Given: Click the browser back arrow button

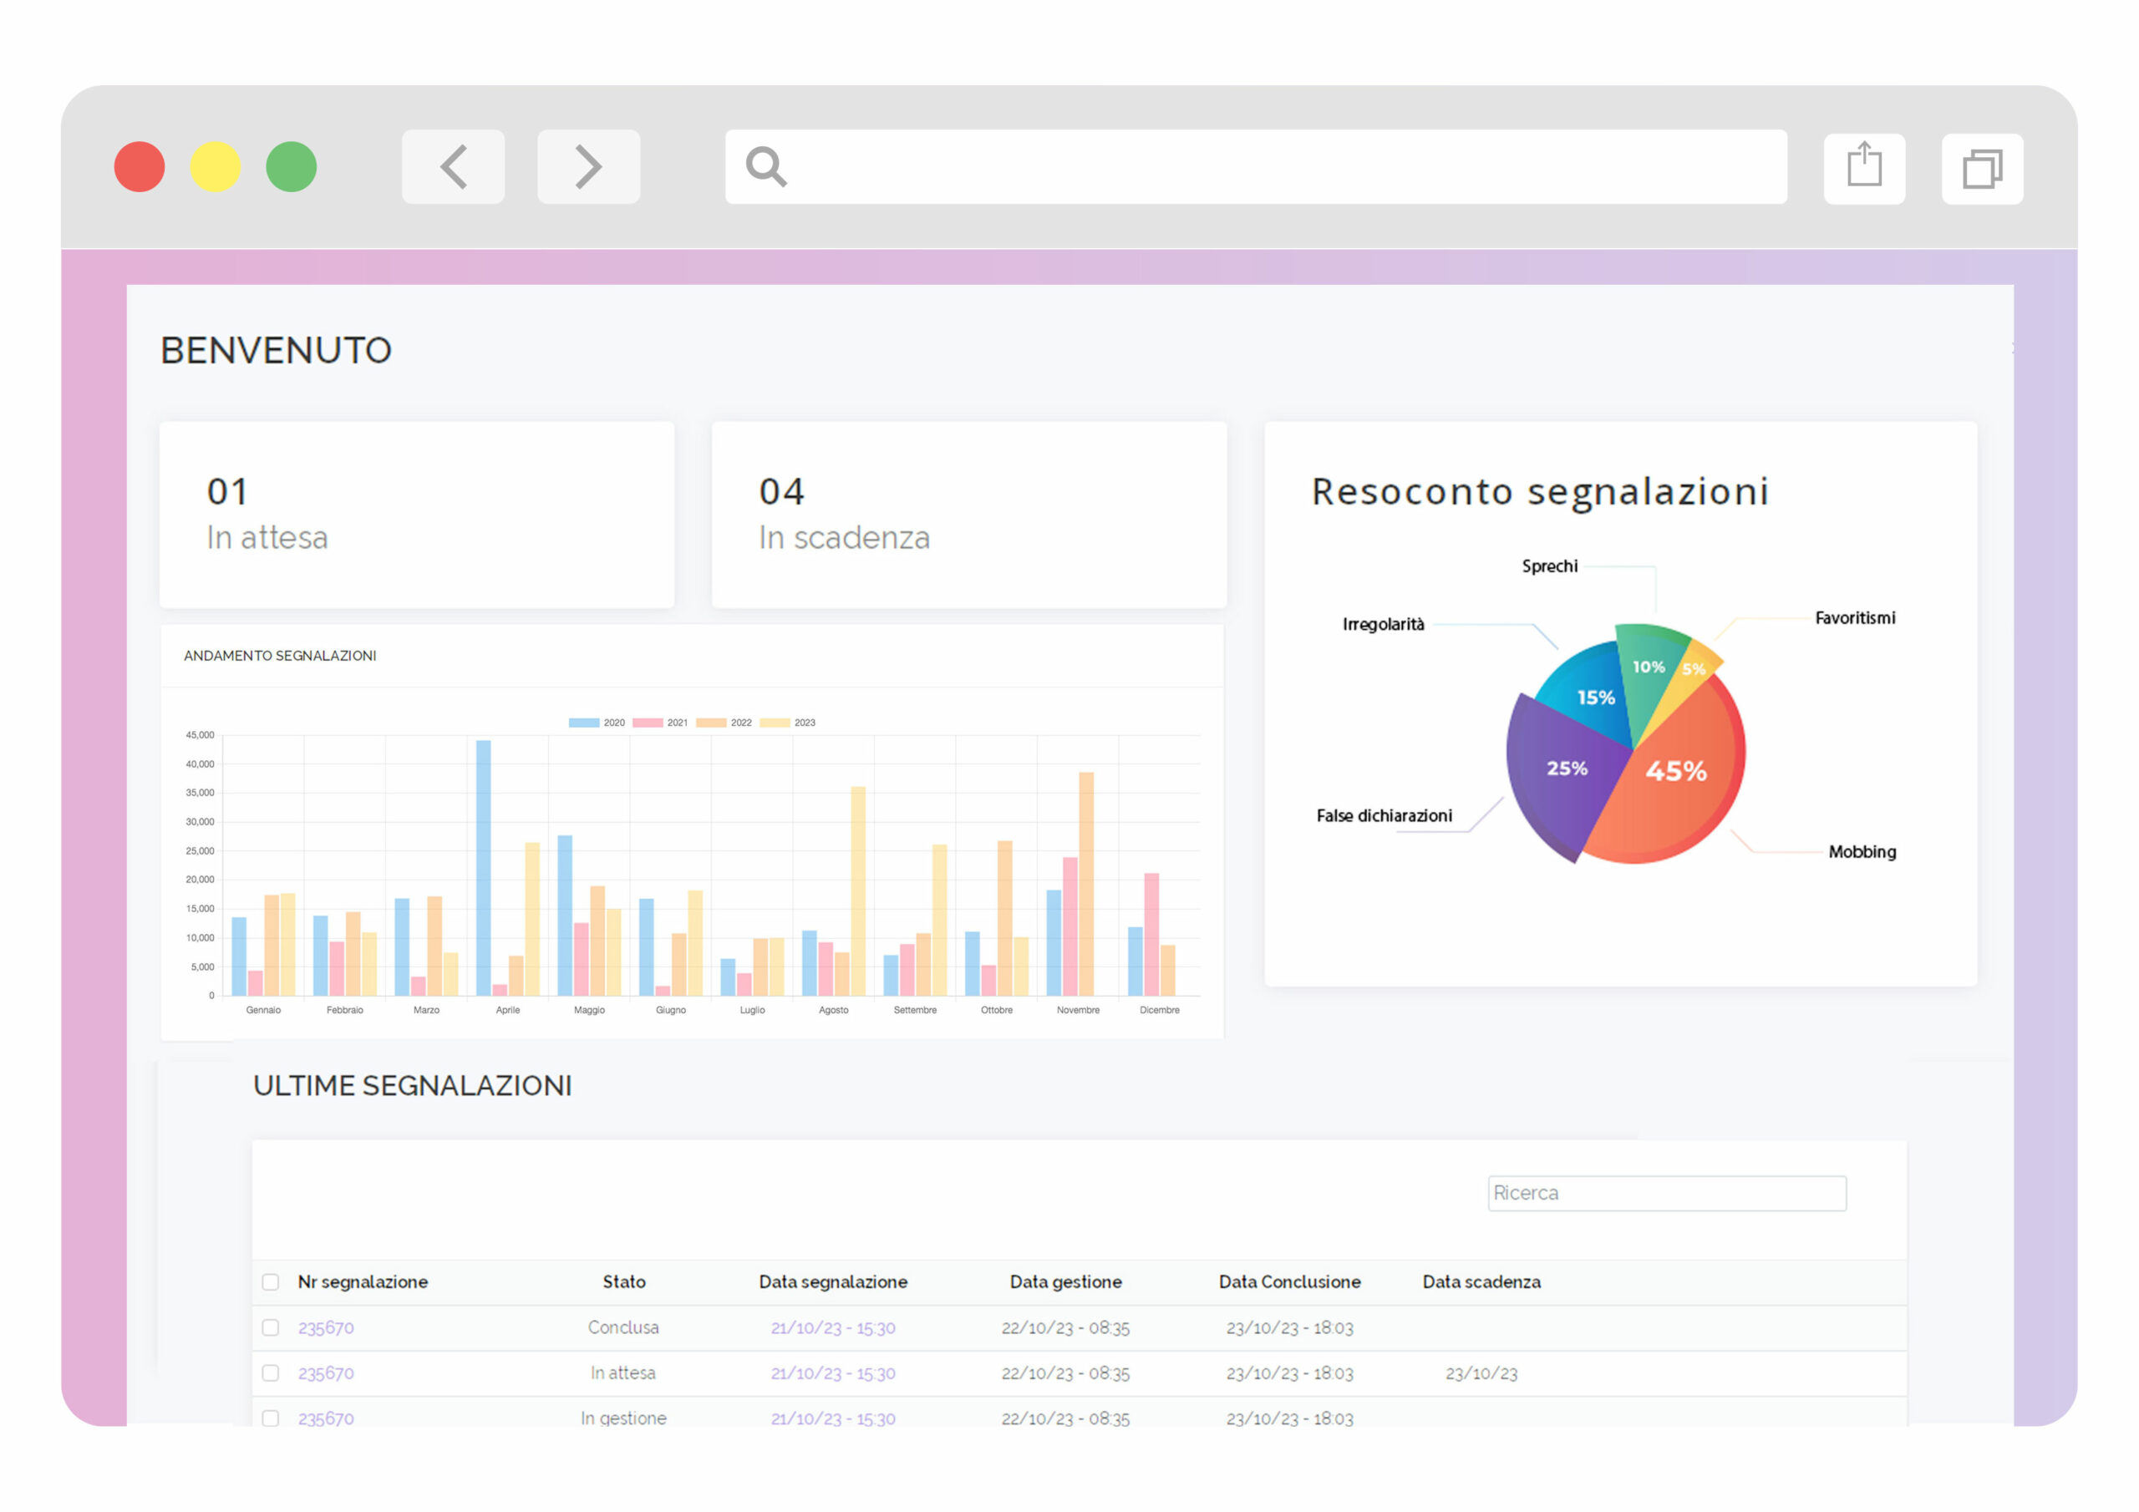Looking at the screenshot, I should (x=453, y=167).
